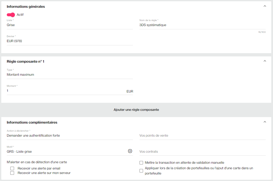This screenshot has width=273, height=181.
Task: Collapse the Règle composante n° 1 section
Action: tap(265, 61)
